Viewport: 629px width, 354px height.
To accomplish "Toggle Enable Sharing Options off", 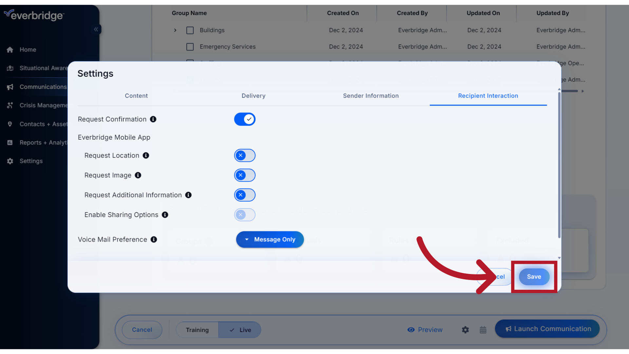I will pos(244,214).
